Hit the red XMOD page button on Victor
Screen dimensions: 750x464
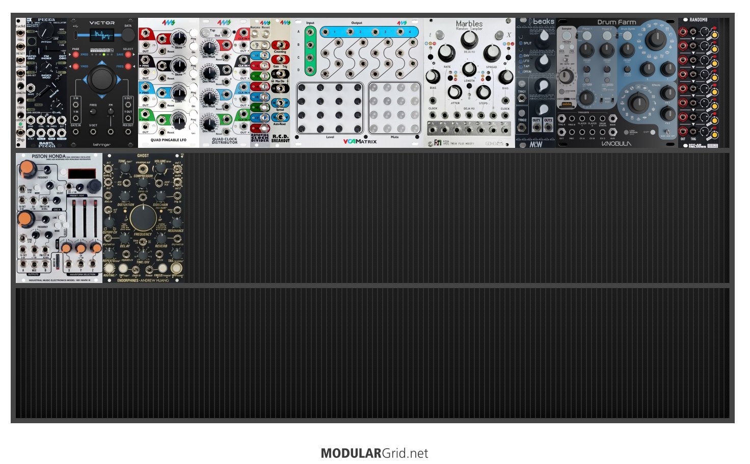point(76,54)
